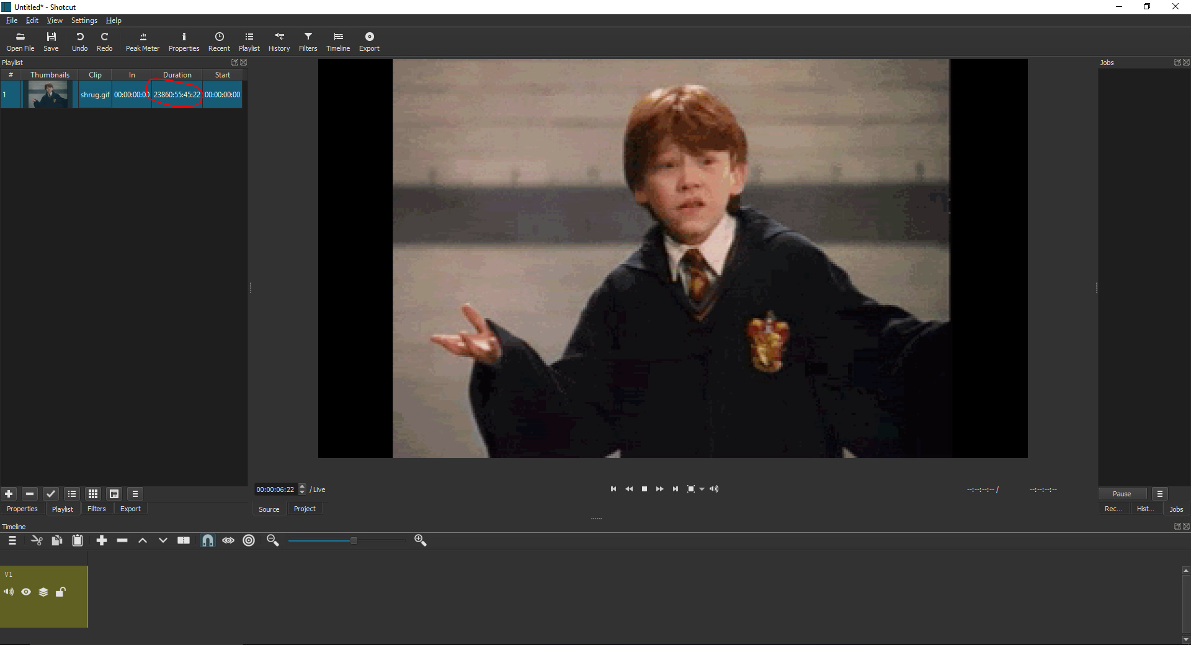
Task: Click the fast forward playback button
Action: pyautogui.click(x=659, y=489)
